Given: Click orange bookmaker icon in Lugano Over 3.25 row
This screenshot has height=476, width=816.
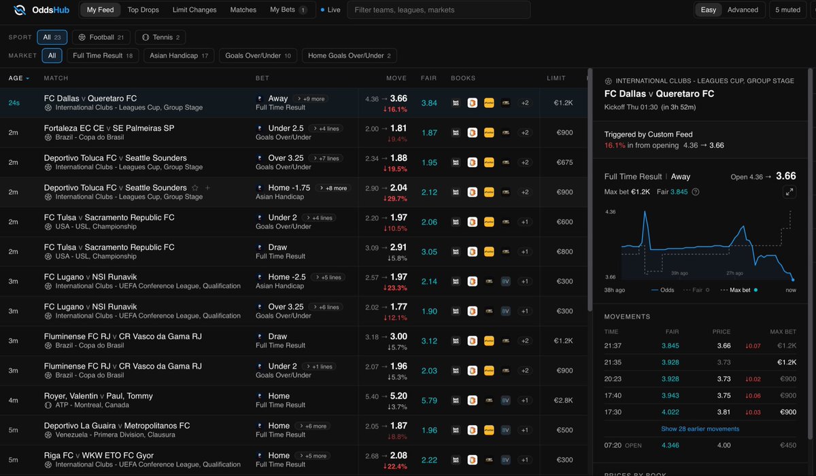Looking at the screenshot, I should click(x=473, y=311).
